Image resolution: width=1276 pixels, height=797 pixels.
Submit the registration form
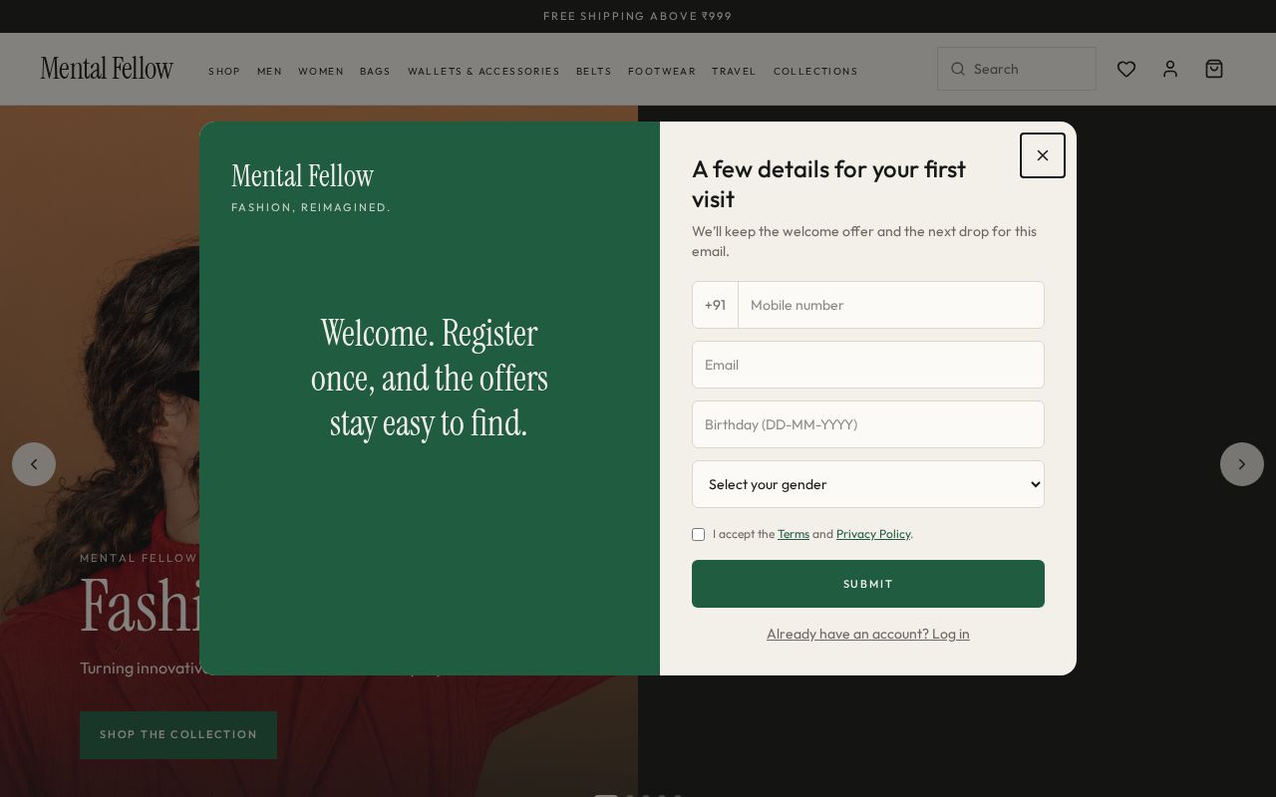pyautogui.click(x=868, y=584)
